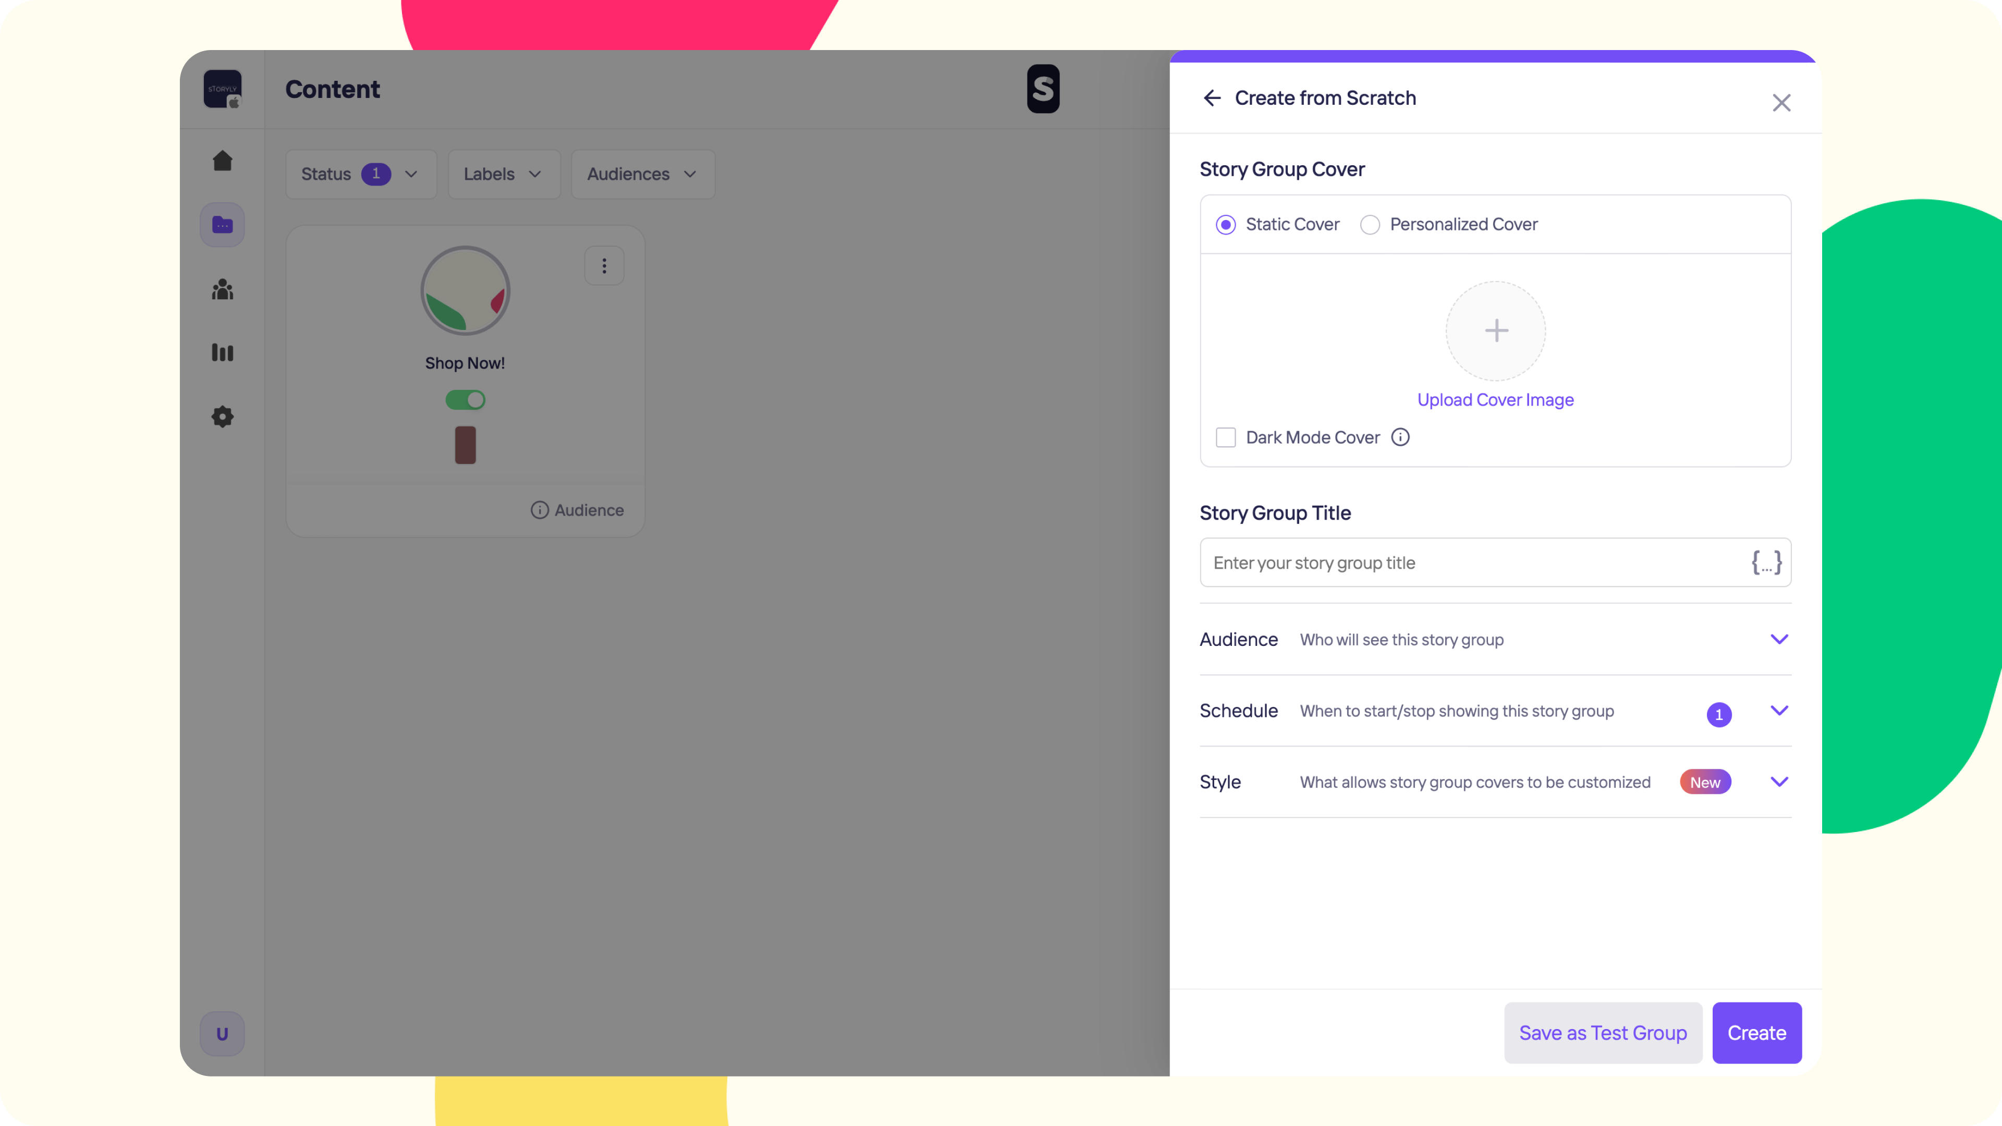The image size is (2002, 1126).
Task: Expand the Schedule section chevron
Action: point(1779,711)
